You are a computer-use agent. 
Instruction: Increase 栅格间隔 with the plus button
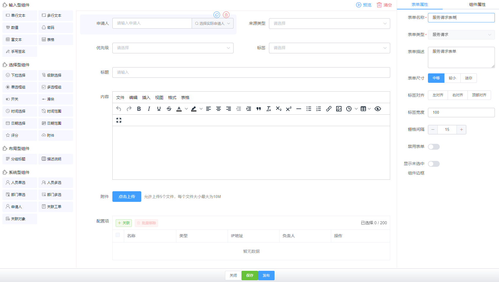[x=461, y=130]
